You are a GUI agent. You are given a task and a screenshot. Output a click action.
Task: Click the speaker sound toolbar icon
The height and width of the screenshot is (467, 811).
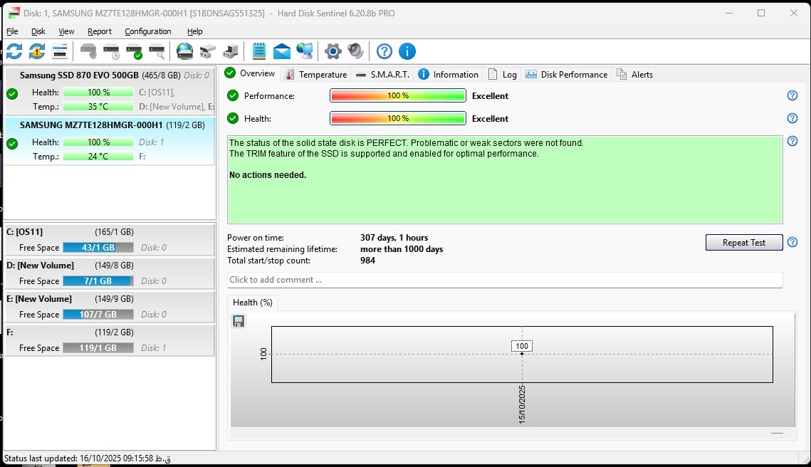coord(355,51)
